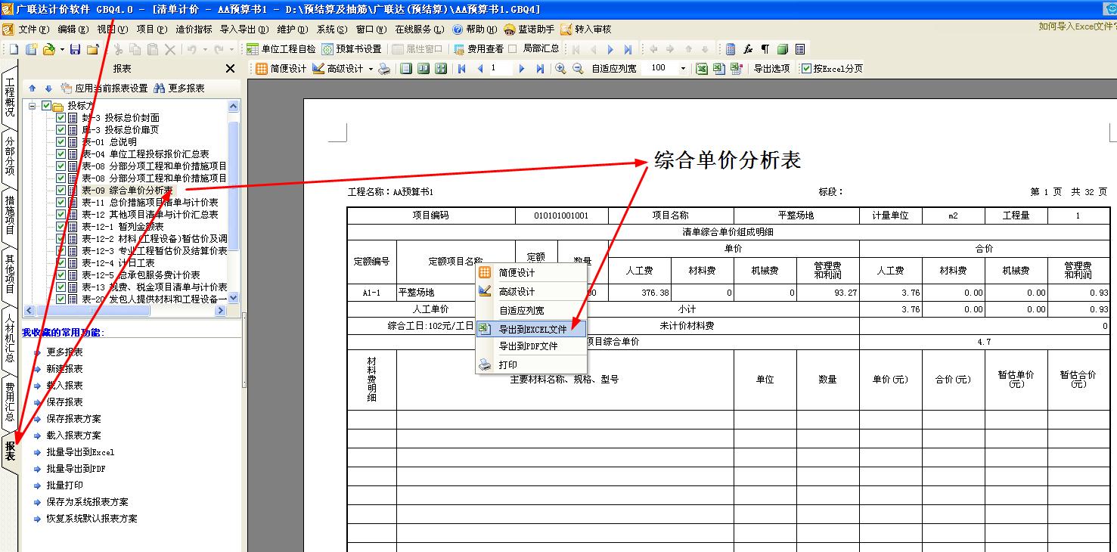The width and height of the screenshot is (1117, 552).
Task: Click 恢复系统默认报表方案 link
Action: click(92, 519)
